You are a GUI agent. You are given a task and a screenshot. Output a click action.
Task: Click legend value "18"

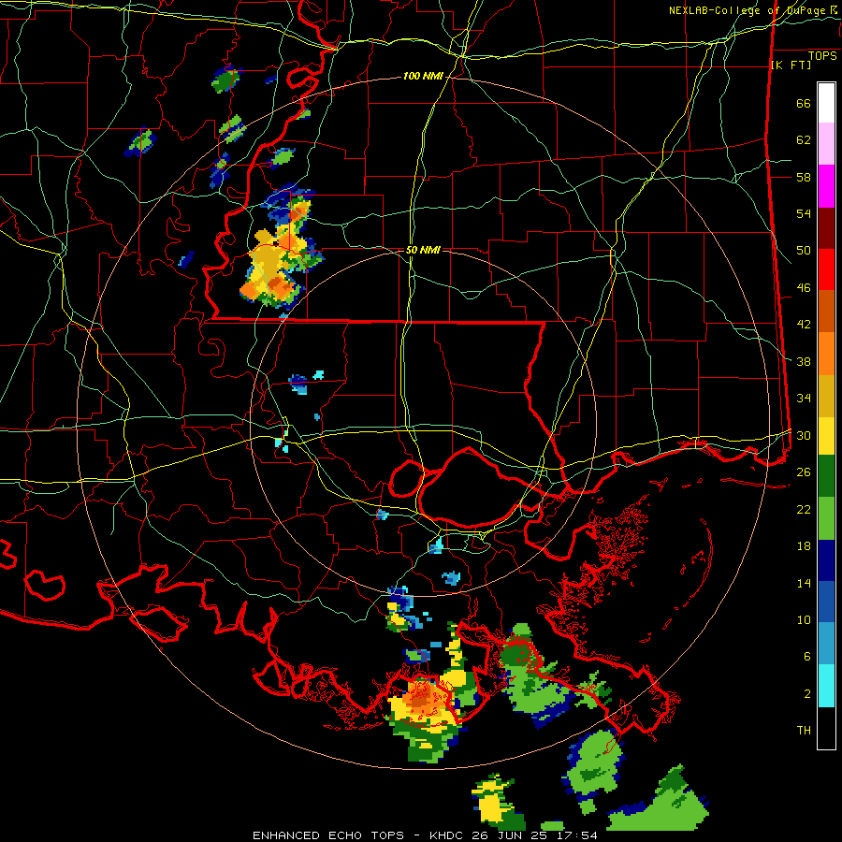click(804, 546)
